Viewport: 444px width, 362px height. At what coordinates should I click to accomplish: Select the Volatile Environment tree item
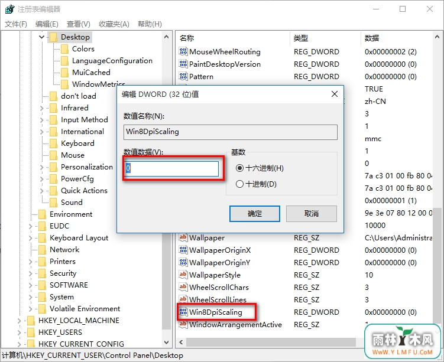[85, 309]
